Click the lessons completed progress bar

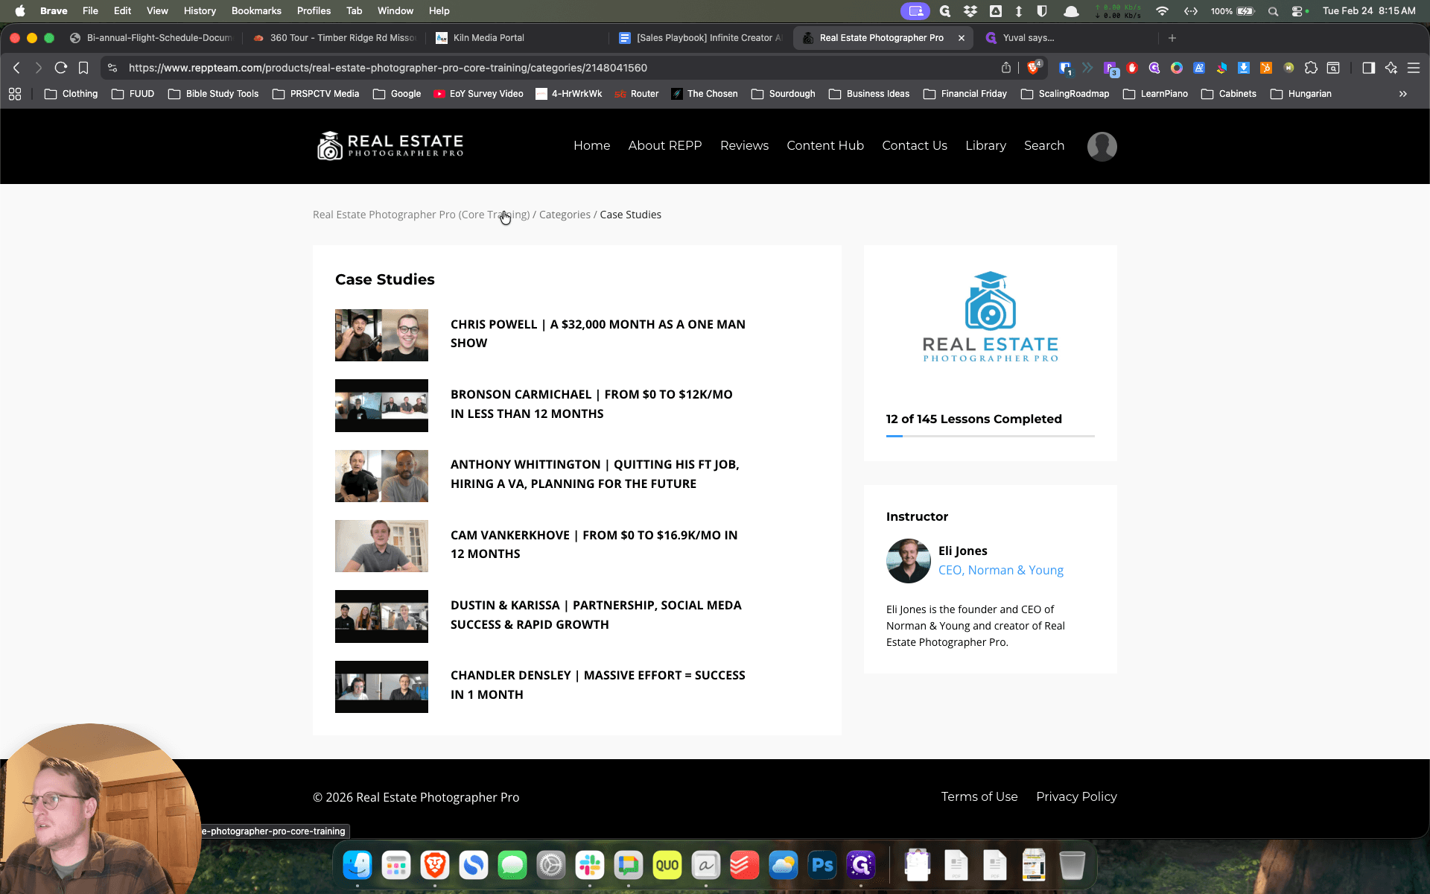click(x=990, y=436)
